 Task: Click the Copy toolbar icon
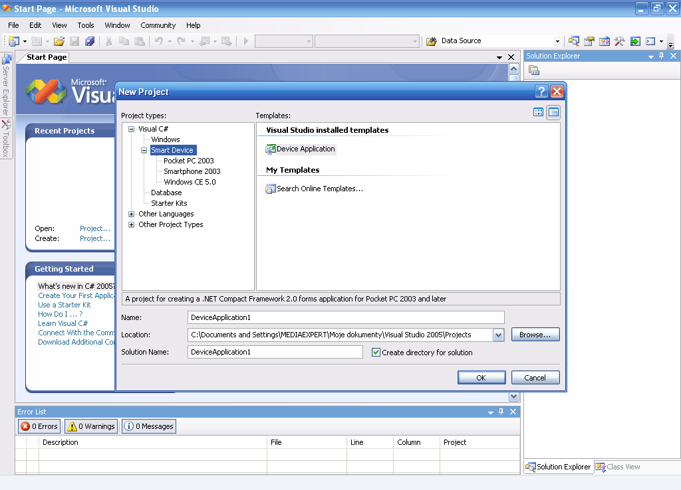point(124,41)
